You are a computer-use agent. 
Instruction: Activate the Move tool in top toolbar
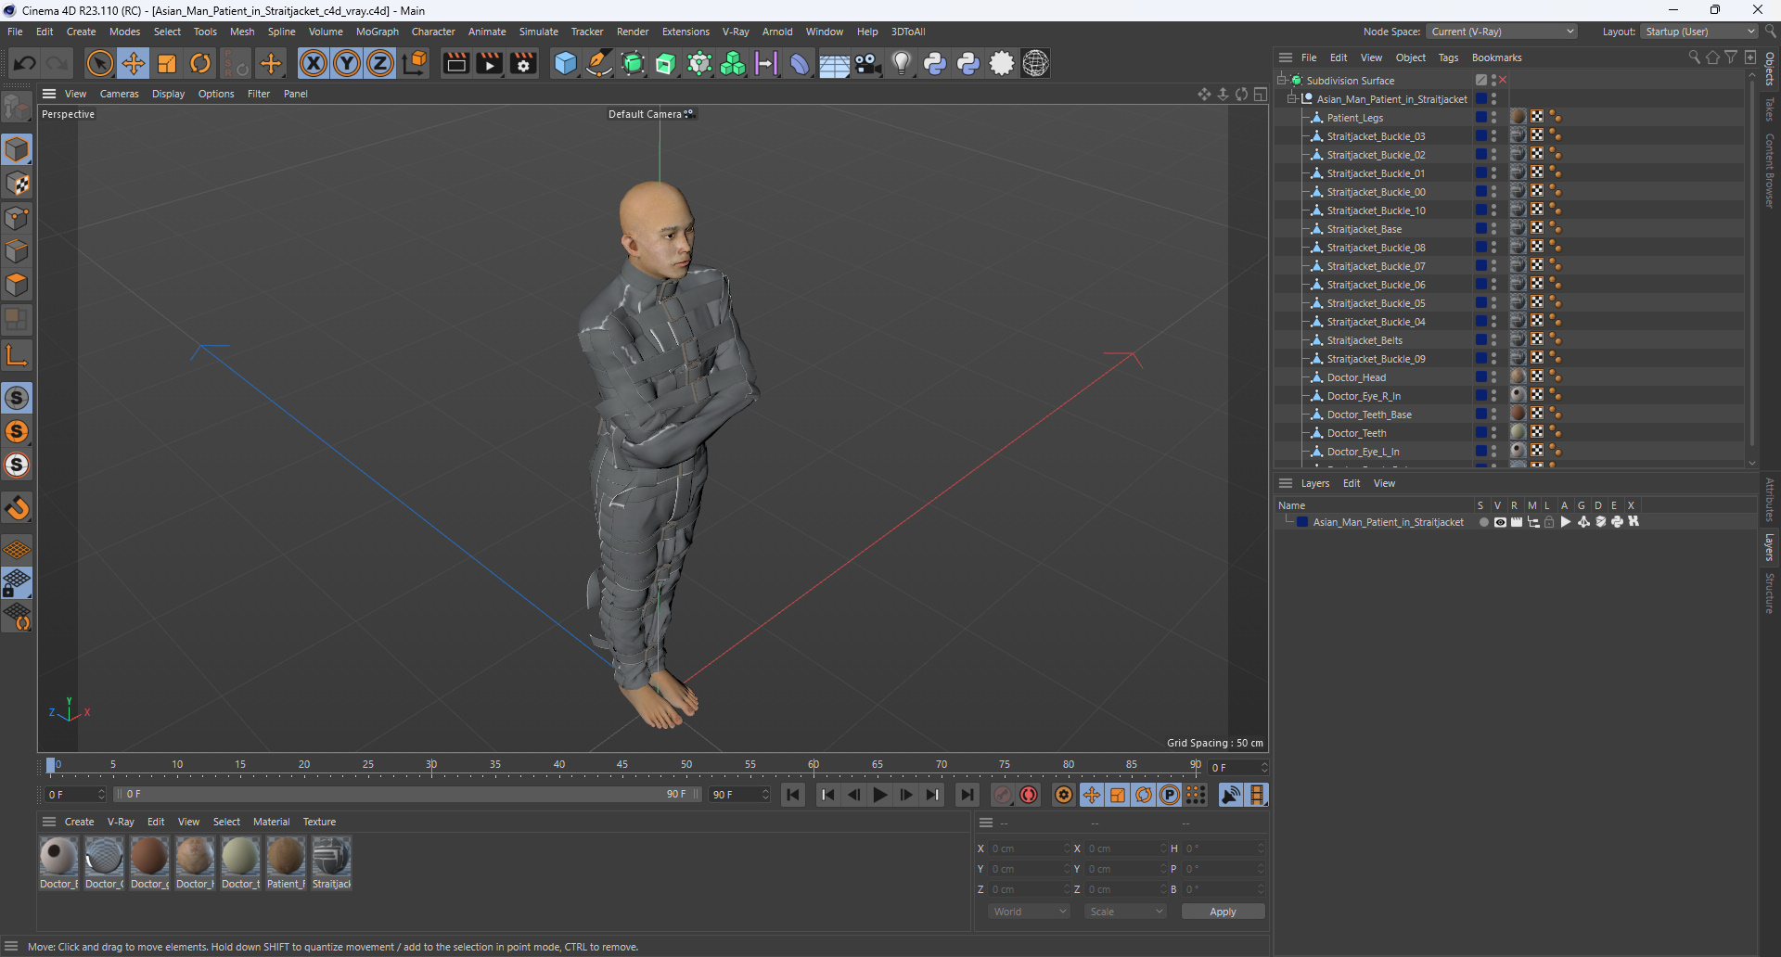point(134,63)
